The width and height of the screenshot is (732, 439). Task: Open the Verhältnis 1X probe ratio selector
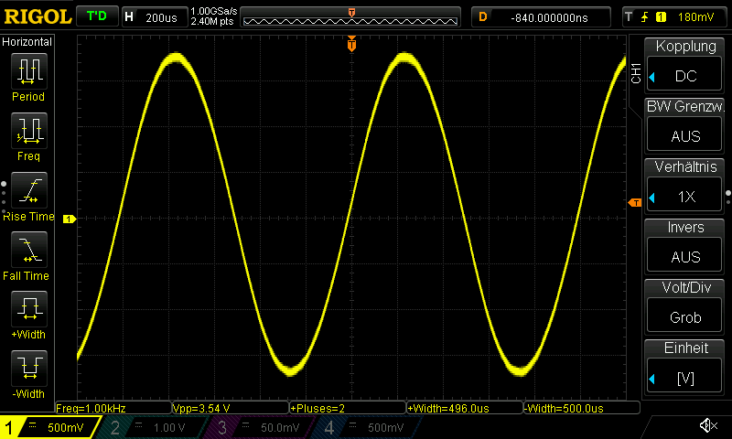685,187
